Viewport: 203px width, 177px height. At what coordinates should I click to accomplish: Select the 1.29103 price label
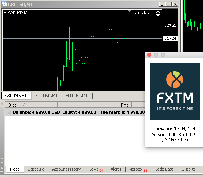[x=170, y=39]
